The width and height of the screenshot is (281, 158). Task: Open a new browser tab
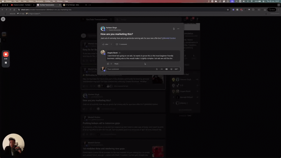click(x=90, y=5)
